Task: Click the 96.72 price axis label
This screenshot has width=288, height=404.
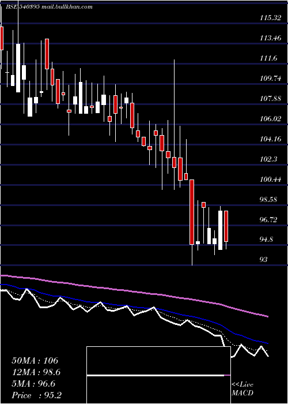Action: tap(270, 220)
